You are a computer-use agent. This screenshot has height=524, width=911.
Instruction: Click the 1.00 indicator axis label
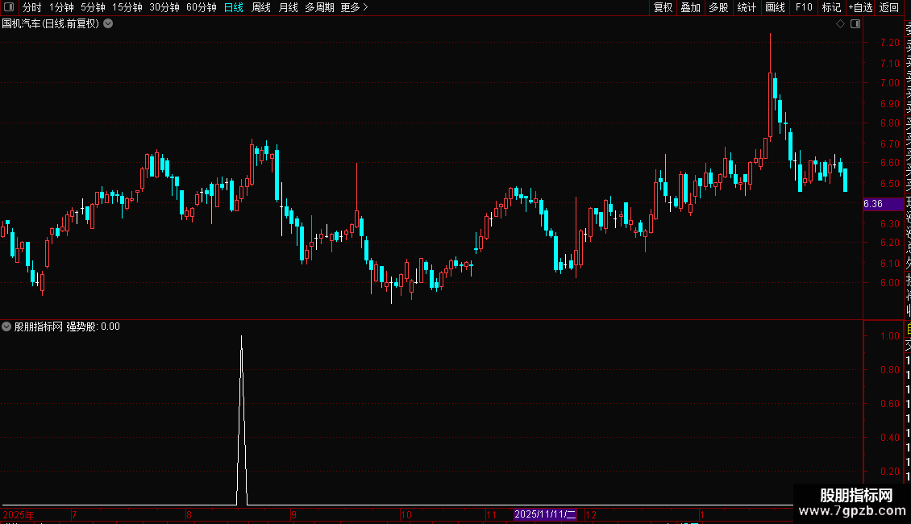(x=889, y=336)
